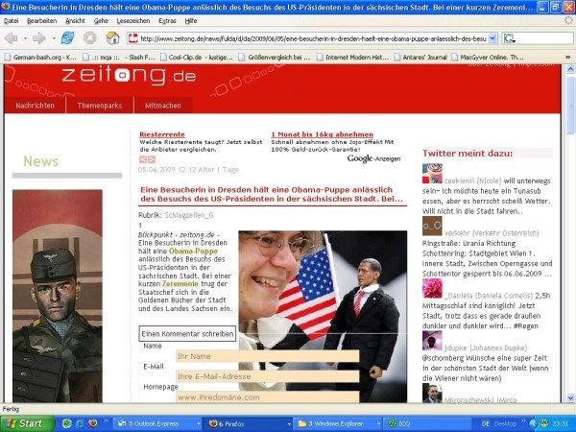Click the soldier banner image in sidebar

click(58, 296)
